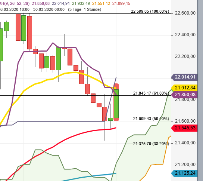Viewport: 203px width, 181px height.
Task: Click the (3 Tage, 1 Stunde) timeframe text
Action: (x=85, y=9)
